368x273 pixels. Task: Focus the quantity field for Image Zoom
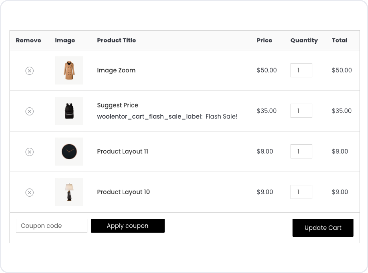click(x=301, y=70)
